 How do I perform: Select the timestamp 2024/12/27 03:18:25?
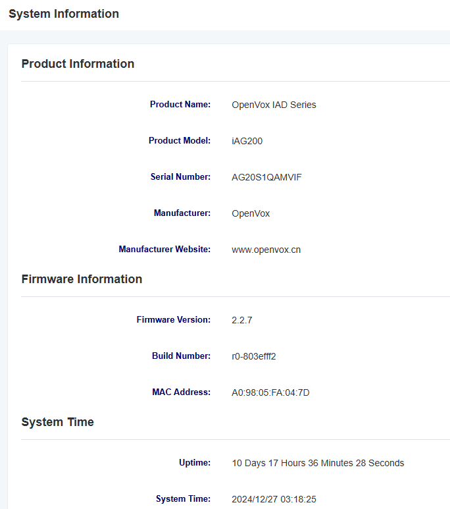(x=274, y=499)
